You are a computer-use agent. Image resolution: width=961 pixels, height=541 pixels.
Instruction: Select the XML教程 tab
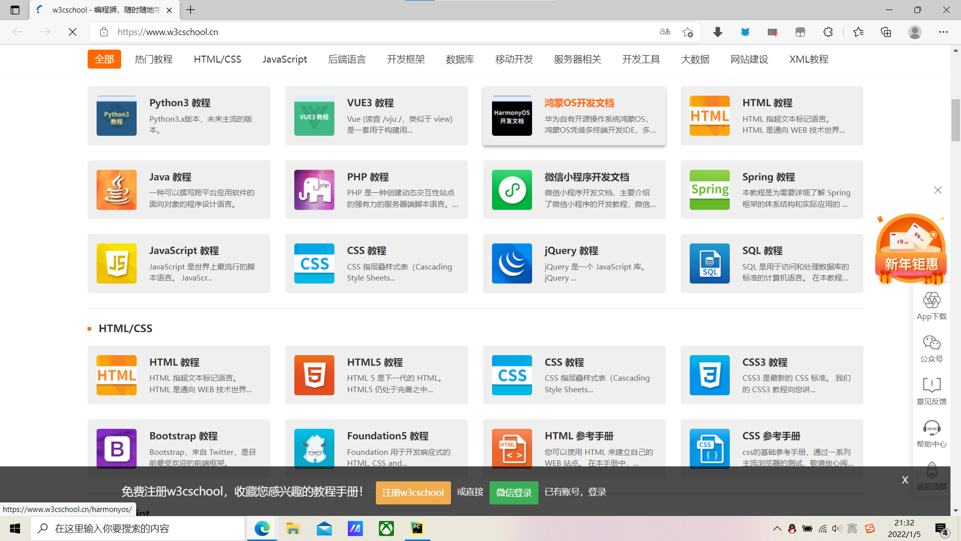tap(809, 59)
